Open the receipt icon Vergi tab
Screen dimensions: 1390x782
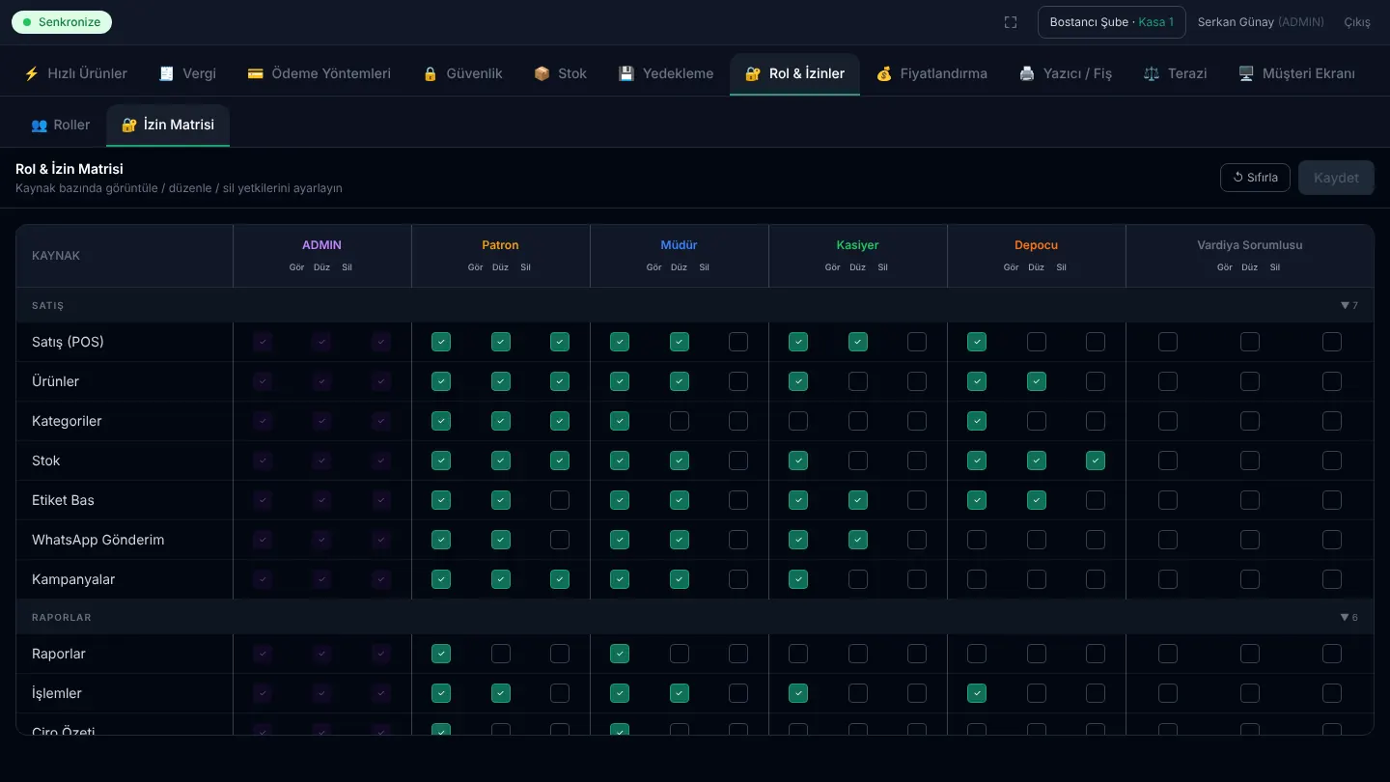pyautogui.click(x=187, y=73)
